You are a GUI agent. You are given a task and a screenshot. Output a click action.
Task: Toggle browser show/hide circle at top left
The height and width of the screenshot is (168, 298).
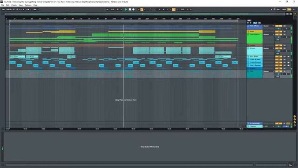pyautogui.click(x=3, y=14)
